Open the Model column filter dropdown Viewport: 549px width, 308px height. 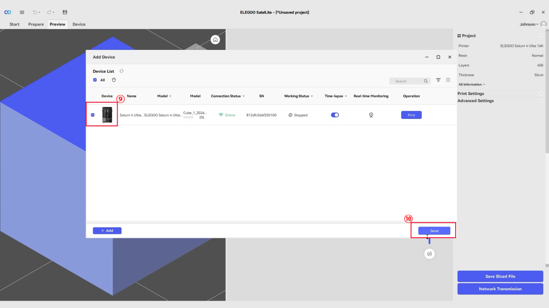tap(170, 96)
